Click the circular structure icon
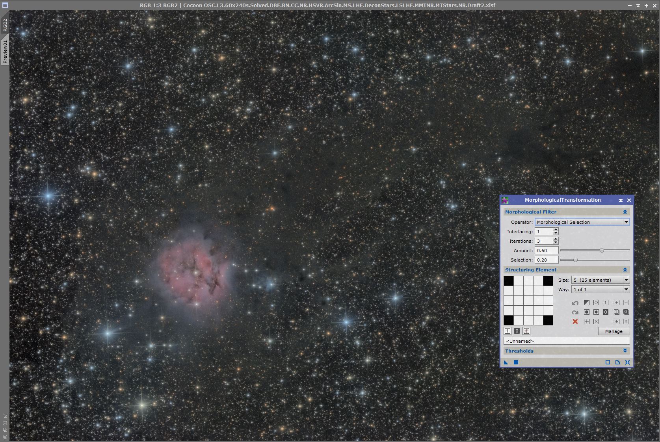This screenshot has height=442, width=660. point(587,312)
